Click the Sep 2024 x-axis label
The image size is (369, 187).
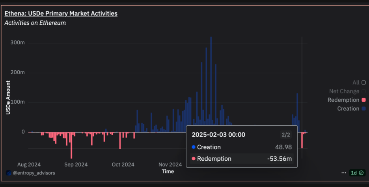(75, 164)
